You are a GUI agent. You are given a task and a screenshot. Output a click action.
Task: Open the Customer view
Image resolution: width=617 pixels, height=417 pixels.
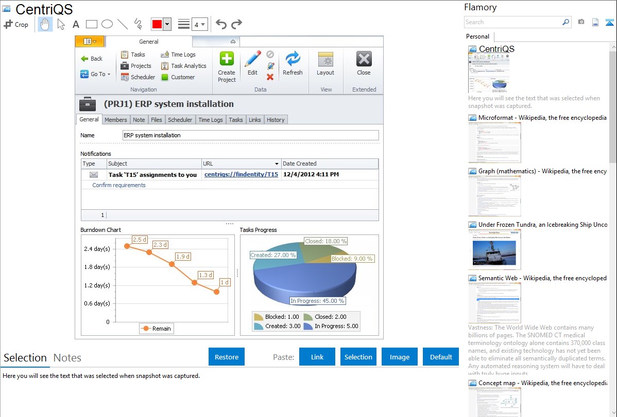[x=178, y=78]
